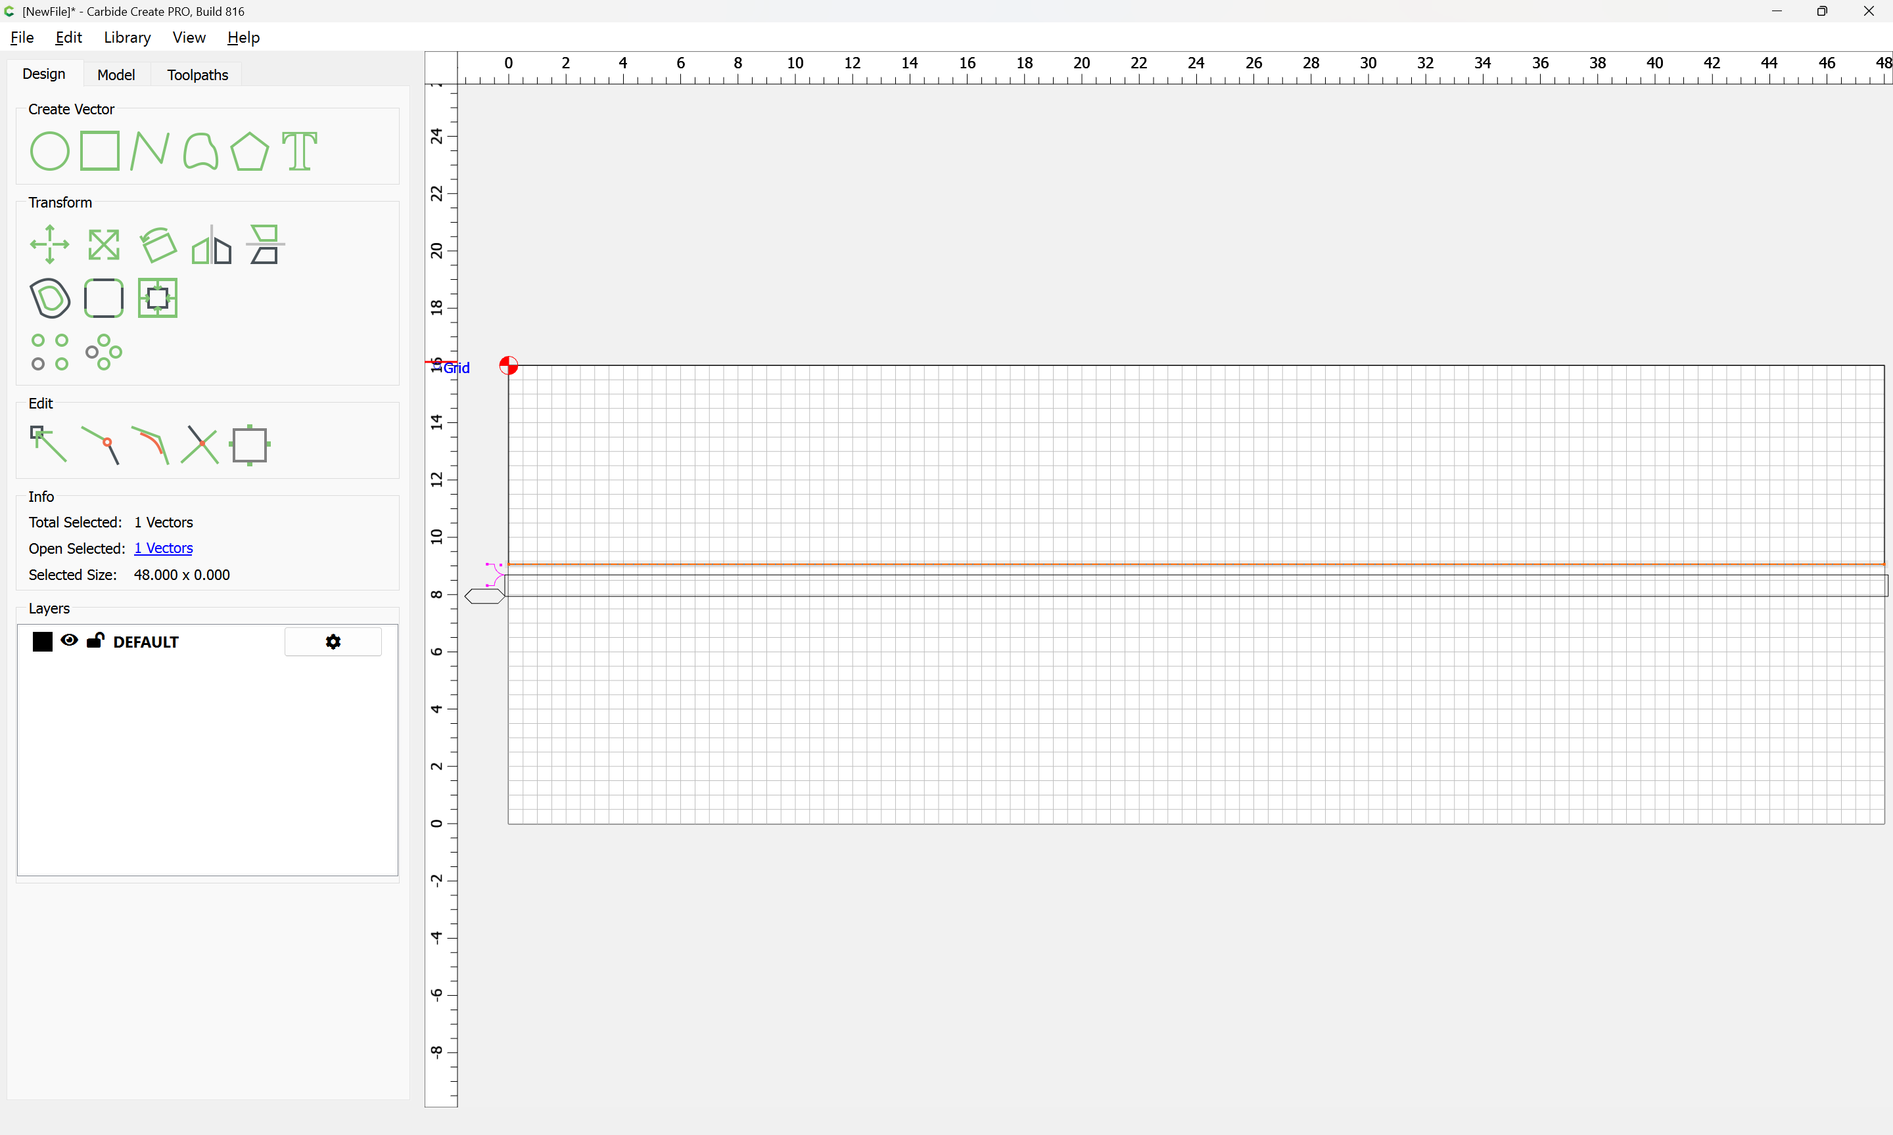
Task: Open the Library menu
Action: [127, 37]
